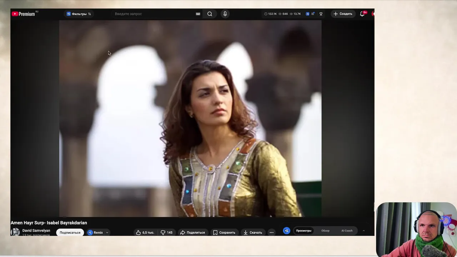Collapse the vidIQ panel chevron

pyautogui.click(x=363, y=231)
